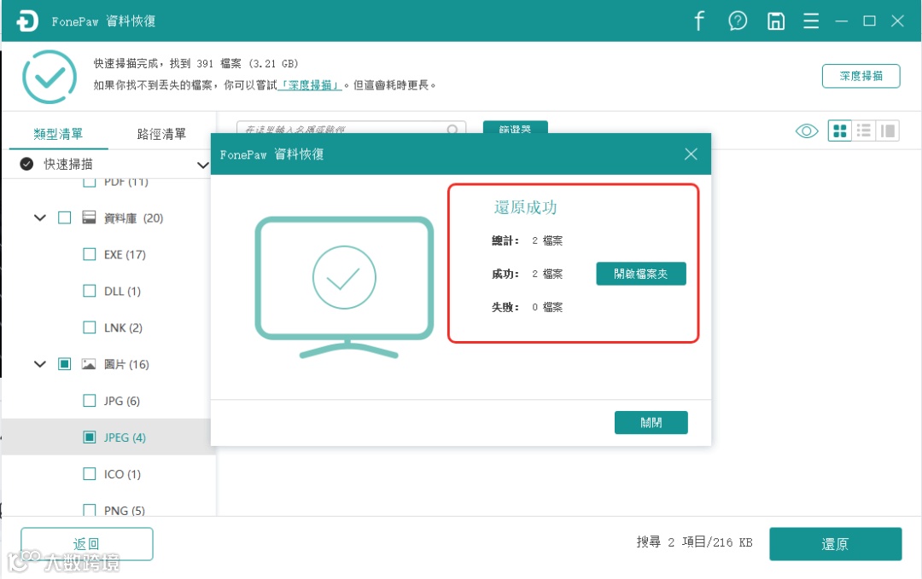Click the 開啟檔案夾 button
Screen dimensions: 922x579
[x=641, y=274]
